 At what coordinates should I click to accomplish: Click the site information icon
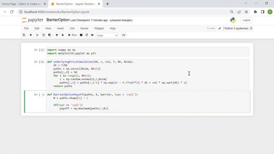coord(21,12)
